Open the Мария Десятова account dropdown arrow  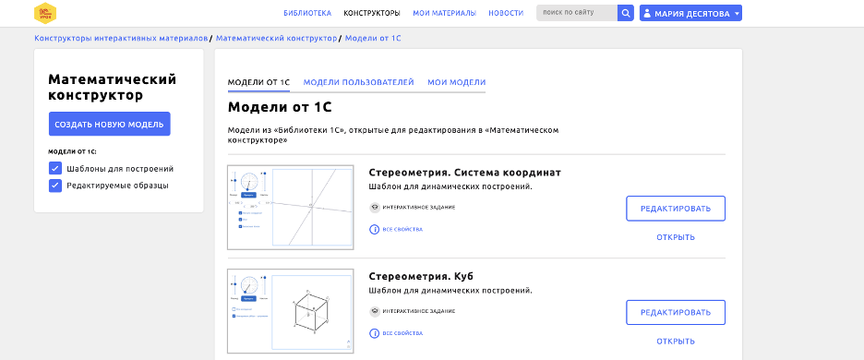tap(738, 13)
